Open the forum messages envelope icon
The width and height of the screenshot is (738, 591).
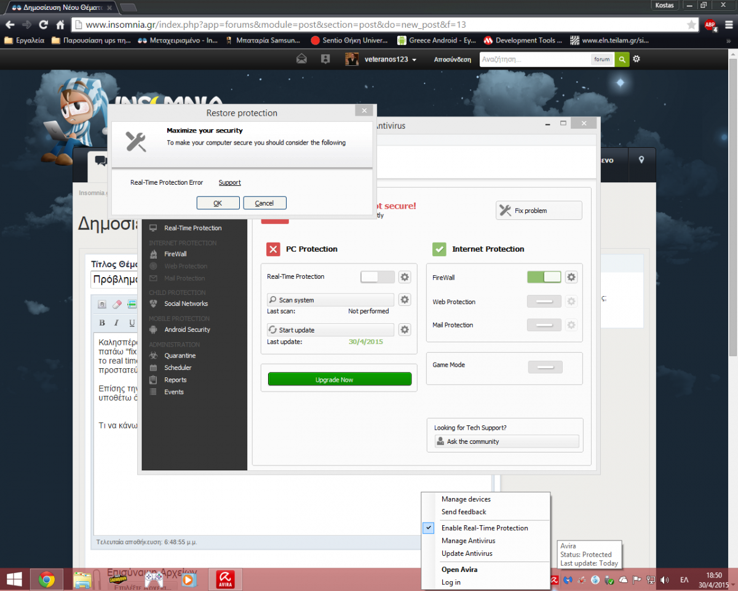click(301, 59)
